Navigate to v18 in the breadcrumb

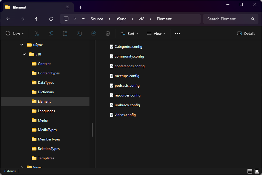coord(142,19)
